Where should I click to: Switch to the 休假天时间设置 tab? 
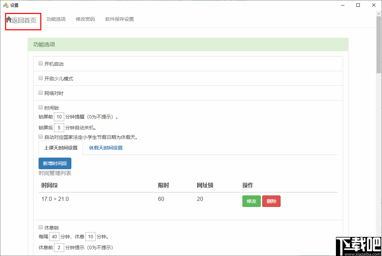pyautogui.click(x=105, y=148)
